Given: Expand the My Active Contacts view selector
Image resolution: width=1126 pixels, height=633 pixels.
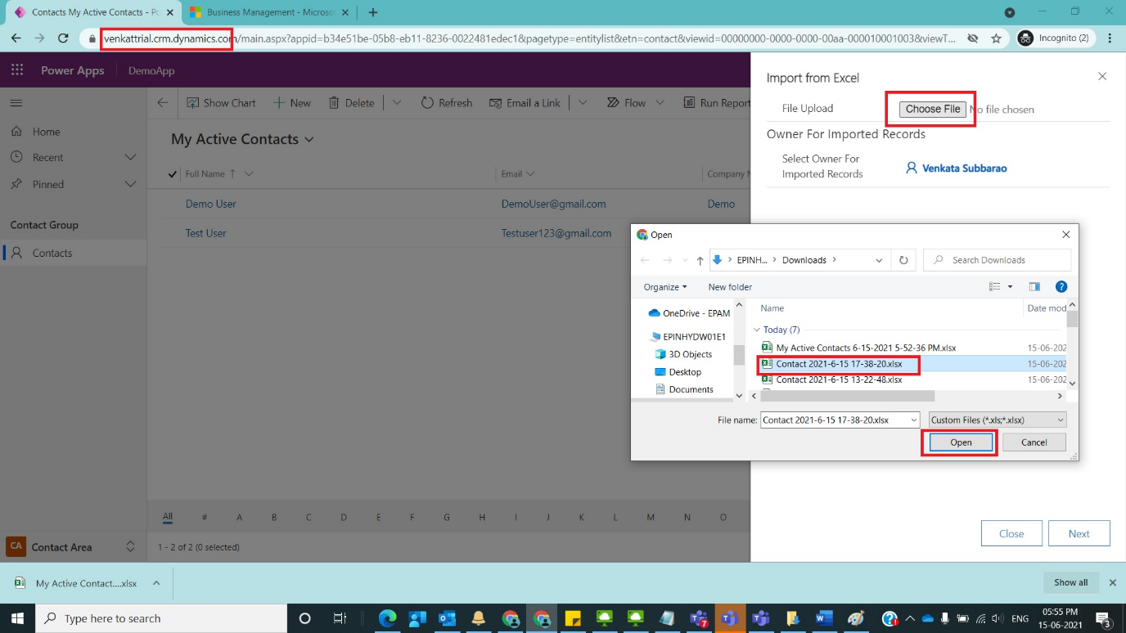Looking at the screenshot, I should click(309, 140).
